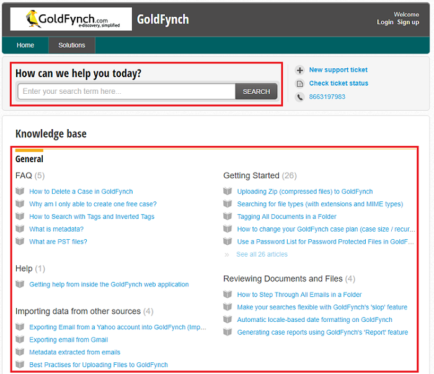Click book icon next to Why am I only able to create one free case
434x374 pixels.
[20, 203]
